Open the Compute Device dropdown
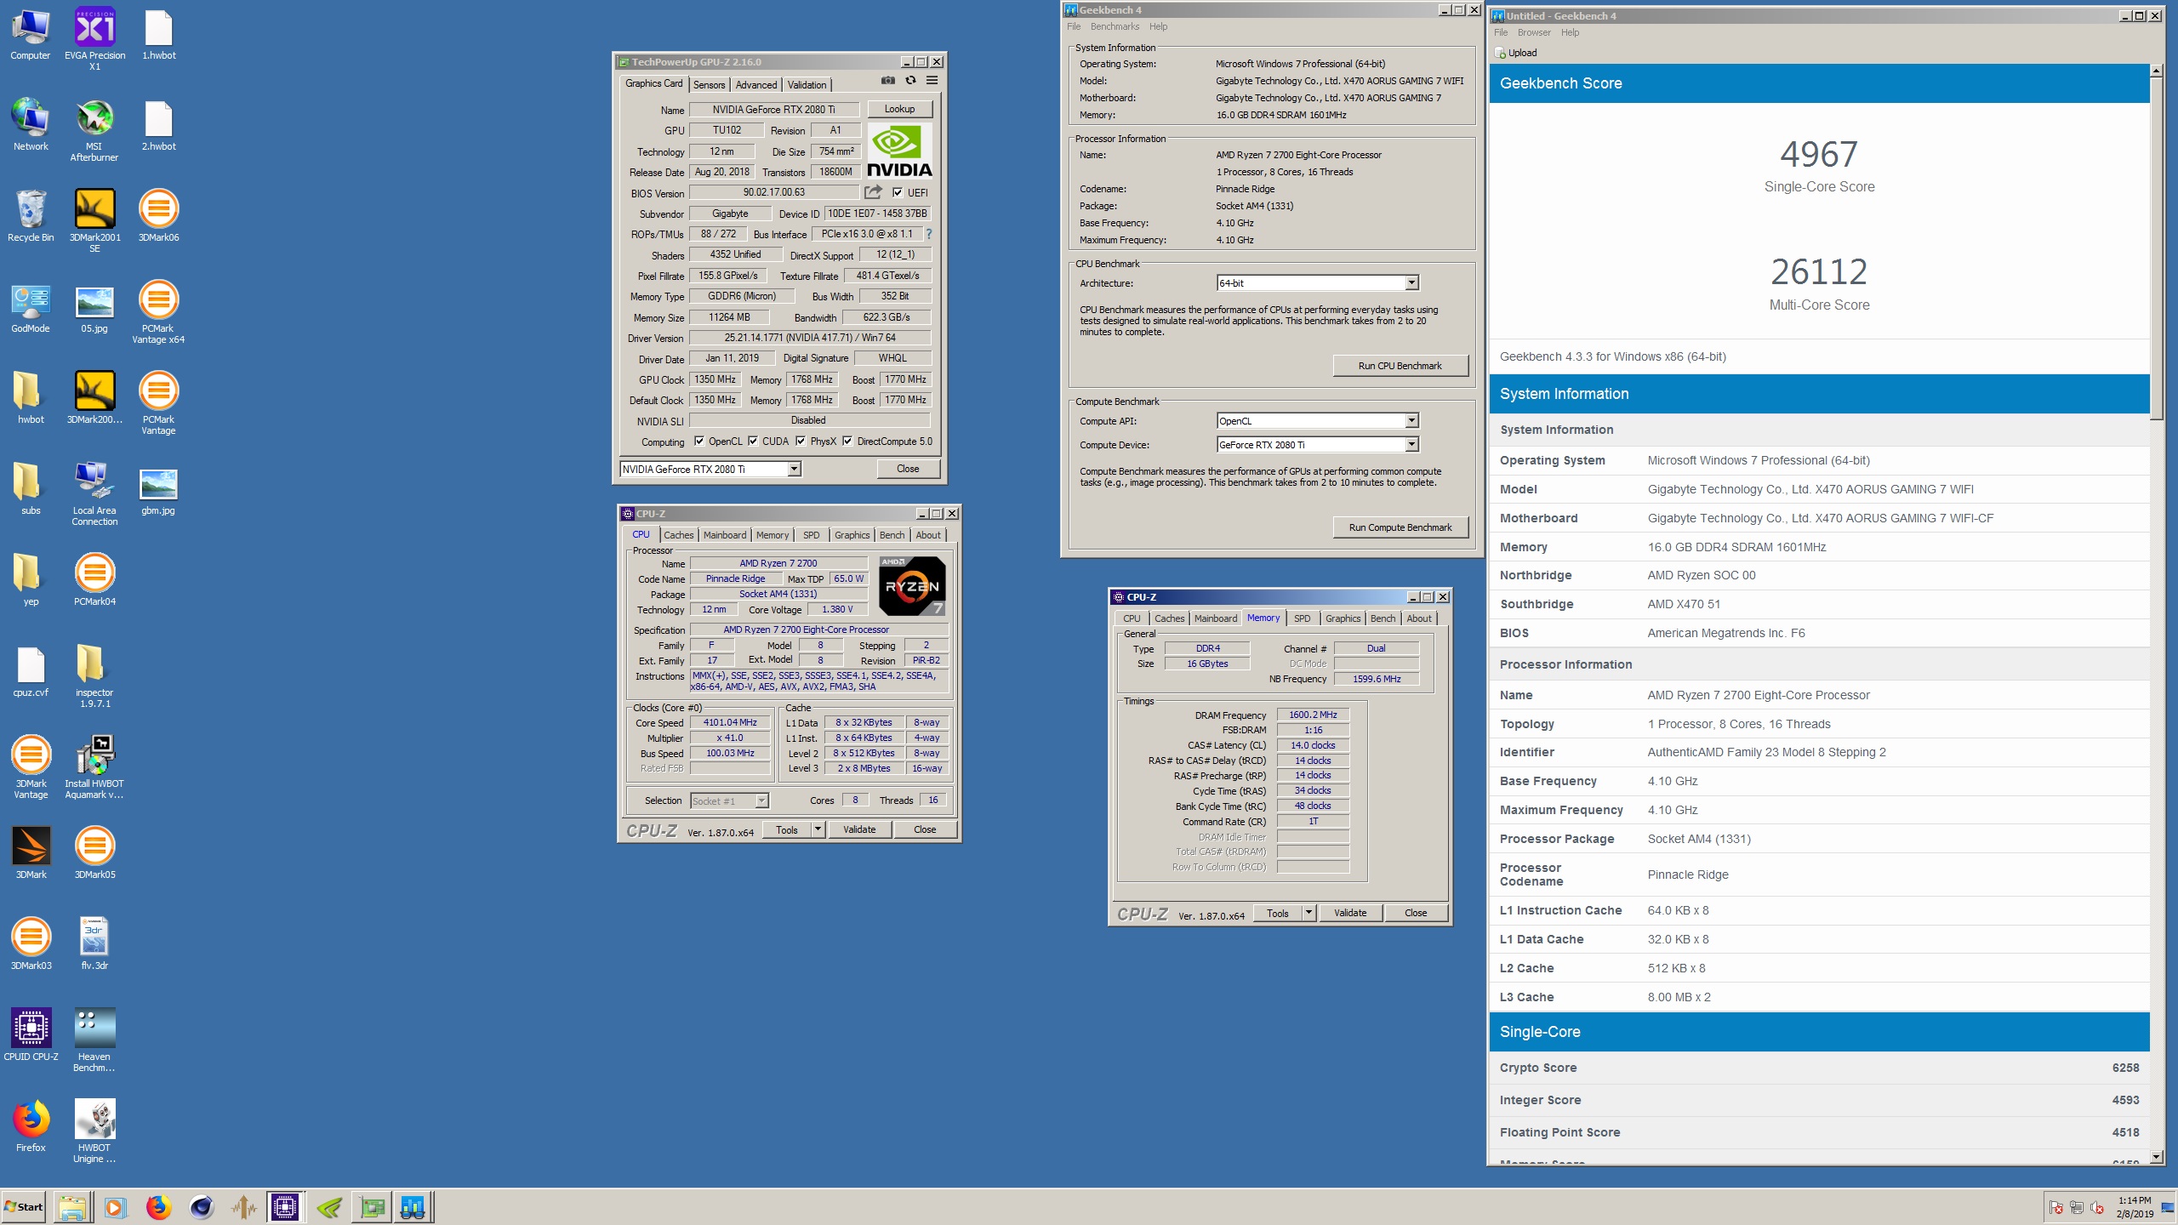Screen dimensions: 2178x1225 point(1318,445)
